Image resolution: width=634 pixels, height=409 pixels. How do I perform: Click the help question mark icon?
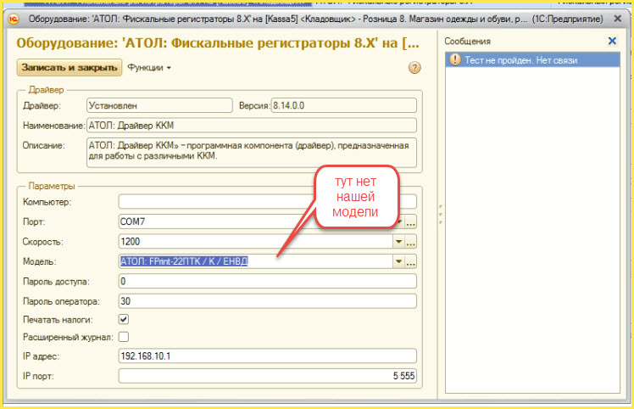[x=414, y=68]
